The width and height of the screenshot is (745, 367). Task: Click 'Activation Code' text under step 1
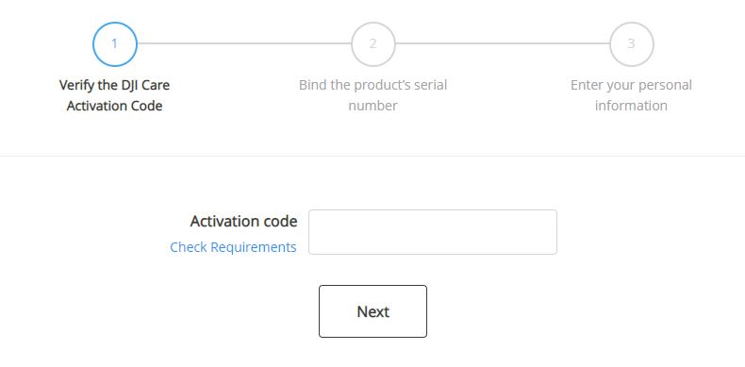(x=114, y=106)
